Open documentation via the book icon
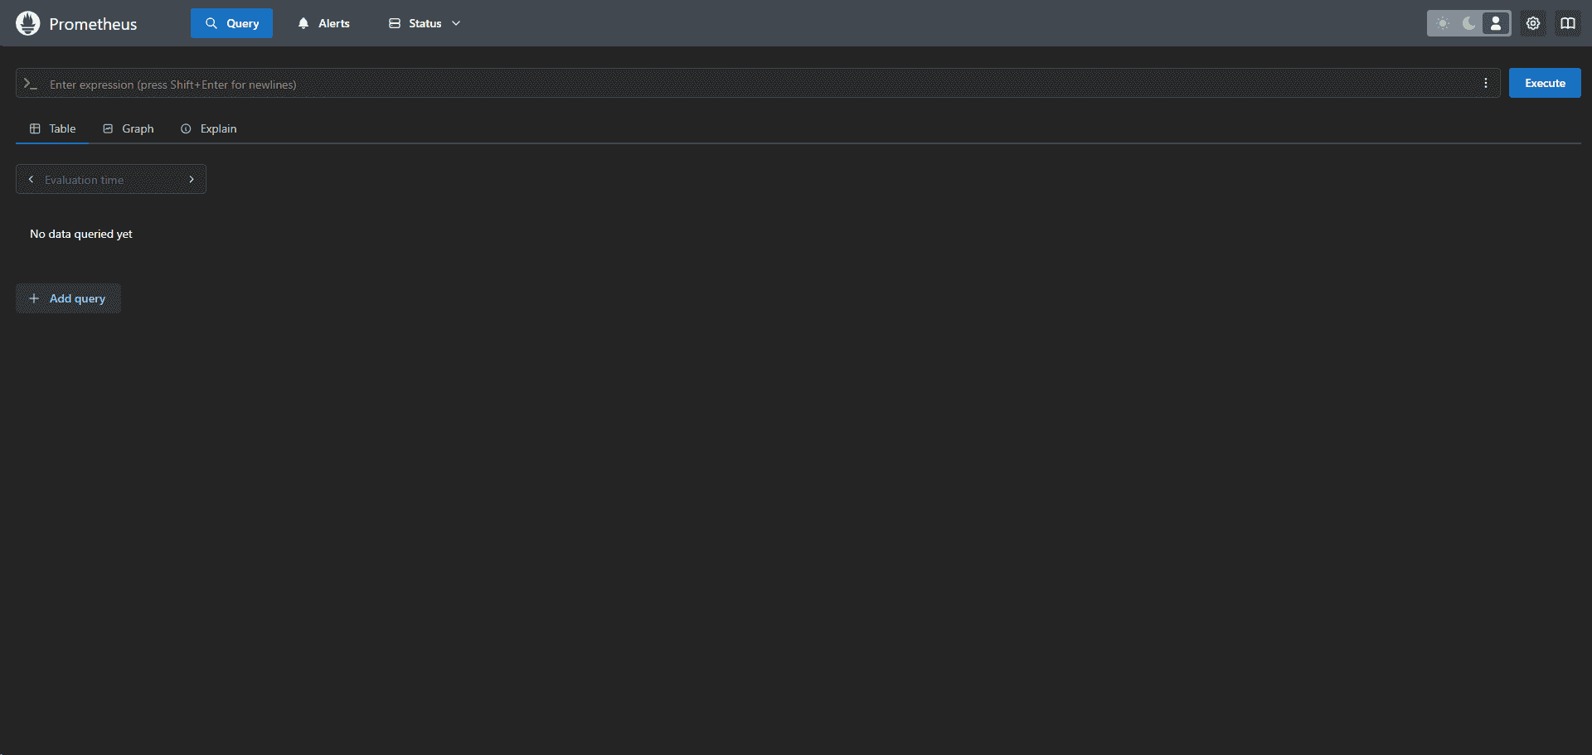 [x=1568, y=23]
